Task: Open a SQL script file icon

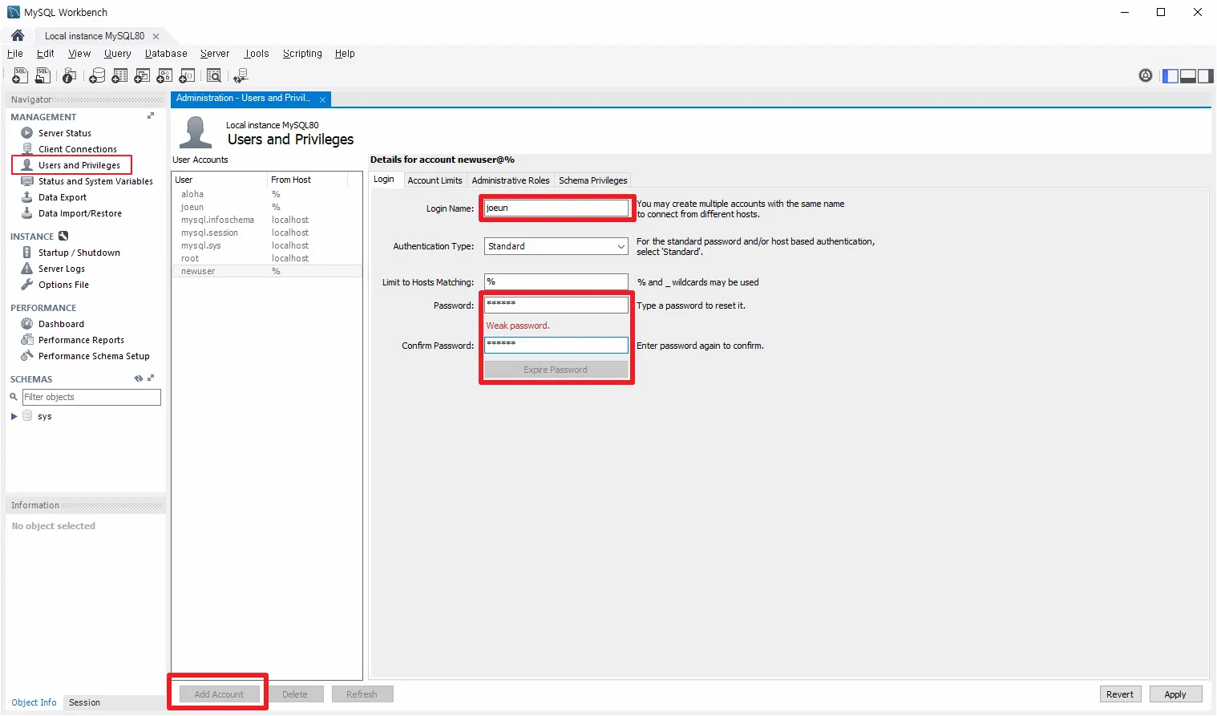Action: tap(42, 75)
